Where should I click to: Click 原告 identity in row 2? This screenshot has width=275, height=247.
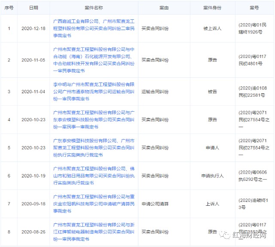coord(212,60)
